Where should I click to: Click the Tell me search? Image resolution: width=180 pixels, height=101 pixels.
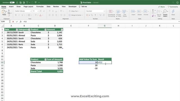click(x=83, y=6)
